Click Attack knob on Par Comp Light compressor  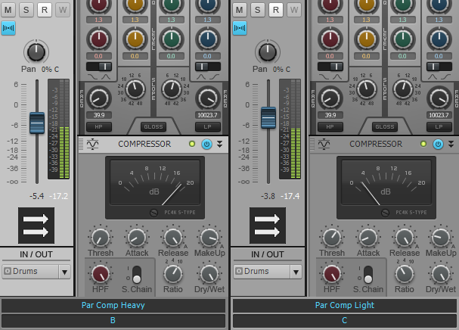click(x=368, y=238)
